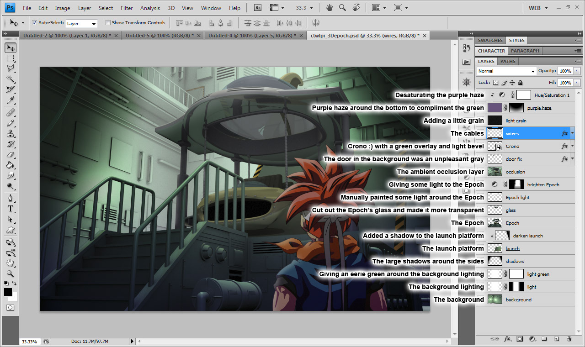The width and height of the screenshot is (585, 347).
Task: Click the layer Opacity value field
Action: [x=565, y=71]
